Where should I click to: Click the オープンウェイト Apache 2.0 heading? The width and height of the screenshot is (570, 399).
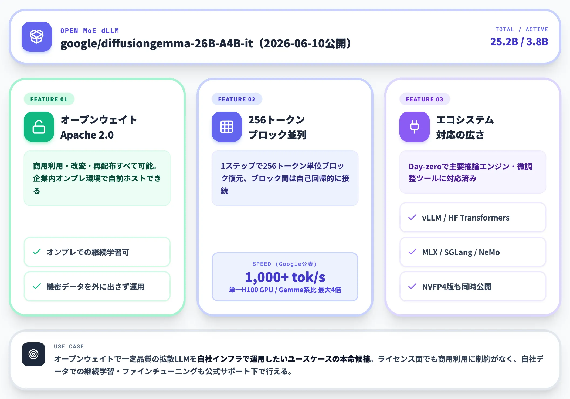click(x=99, y=127)
